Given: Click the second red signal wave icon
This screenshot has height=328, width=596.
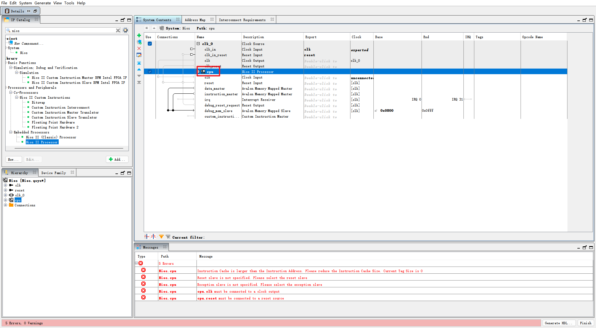Looking at the screenshot, I should 154,237.
